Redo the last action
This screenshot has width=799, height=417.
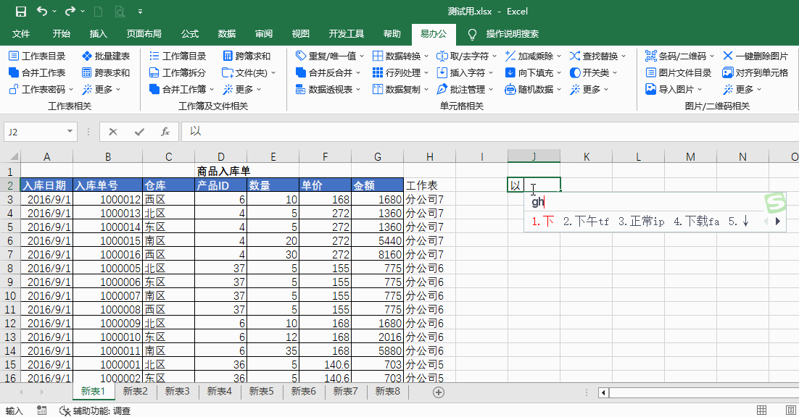70,11
